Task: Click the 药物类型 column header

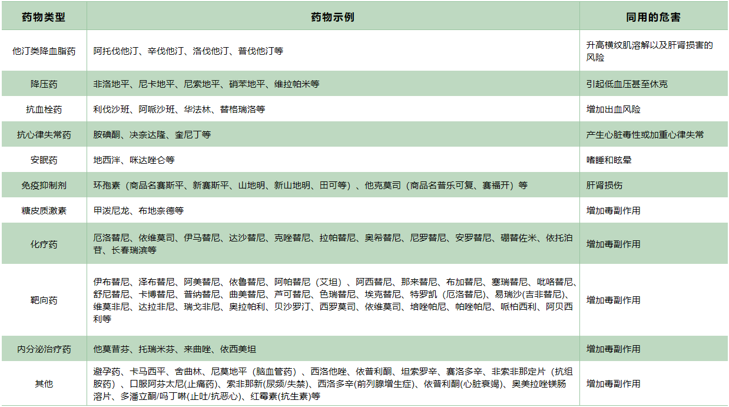Action: (x=44, y=17)
